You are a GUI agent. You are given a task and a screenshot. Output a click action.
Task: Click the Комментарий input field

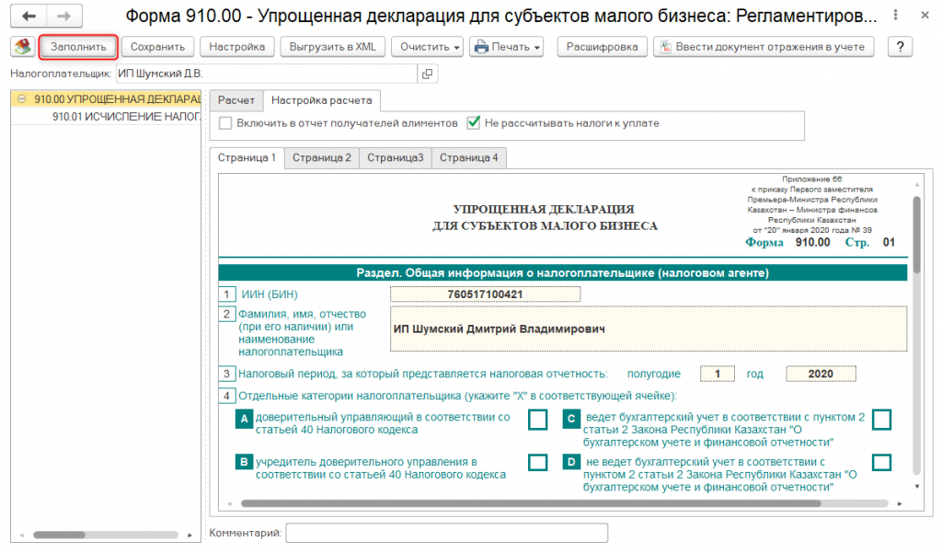click(446, 533)
